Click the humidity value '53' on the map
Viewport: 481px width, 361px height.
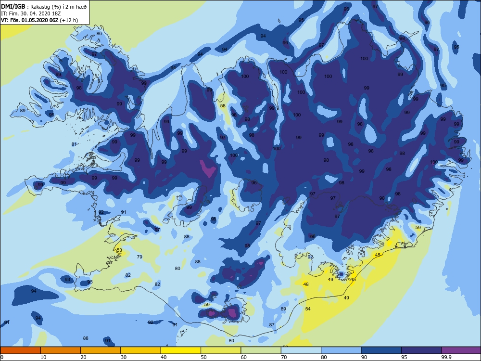click(119, 250)
